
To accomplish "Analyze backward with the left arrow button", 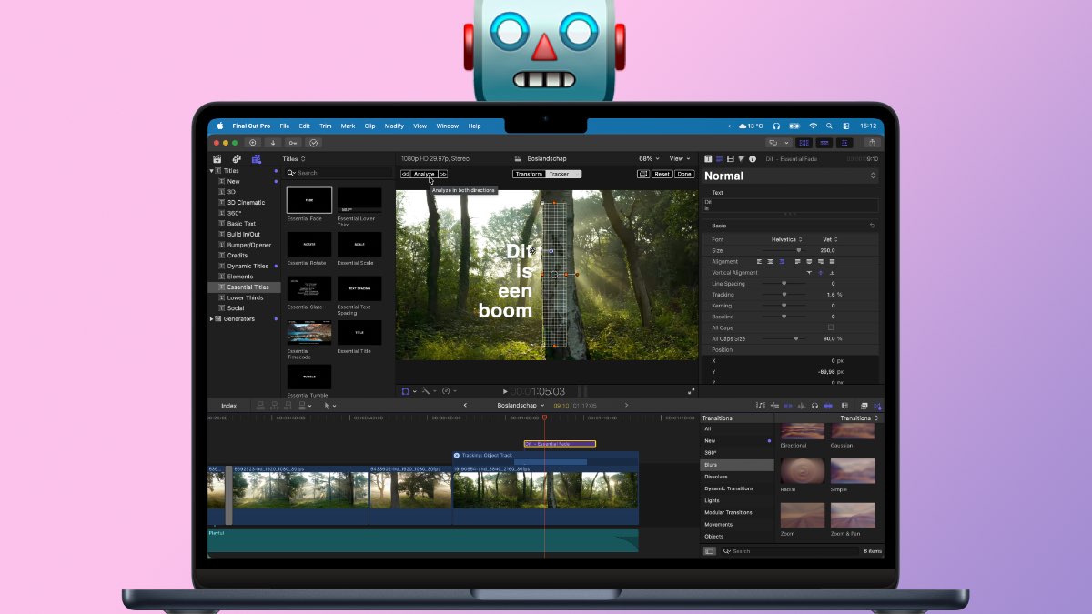I will pyautogui.click(x=405, y=174).
